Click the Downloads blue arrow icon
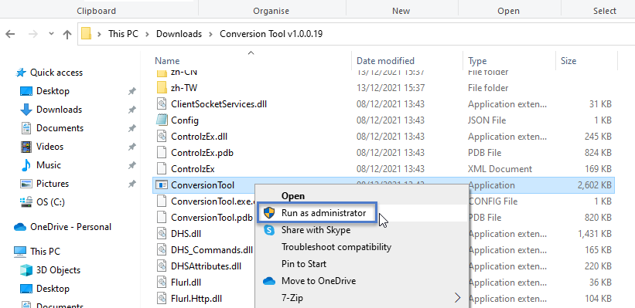Image resolution: width=635 pixels, height=308 pixels. [x=26, y=110]
